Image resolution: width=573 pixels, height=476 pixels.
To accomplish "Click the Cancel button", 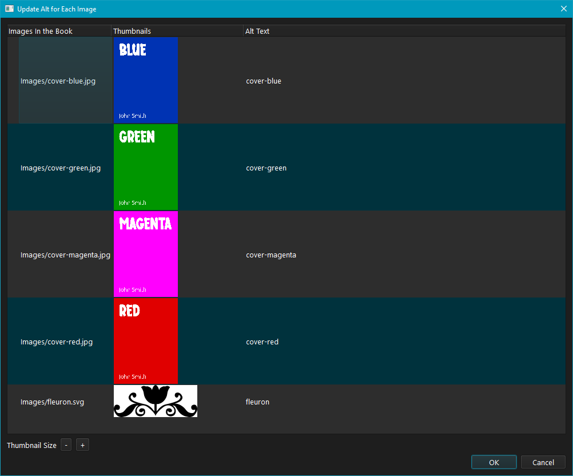I will [x=543, y=462].
